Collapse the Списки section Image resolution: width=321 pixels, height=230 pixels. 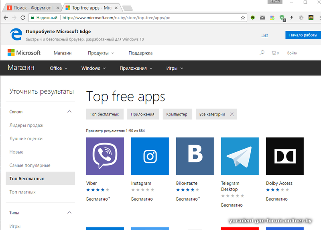(69, 112)
